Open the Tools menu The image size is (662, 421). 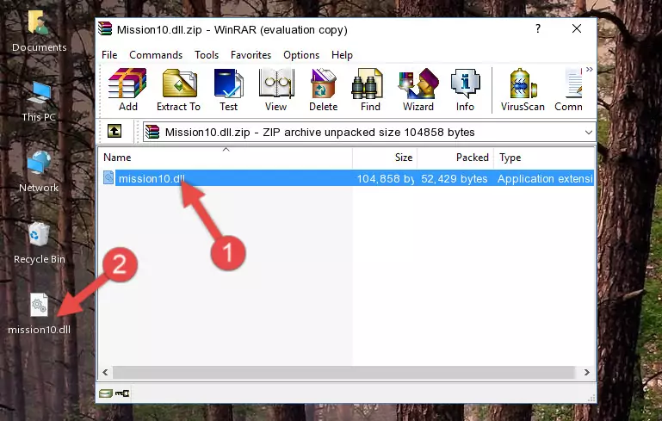pyautogui.click(x=207, y=55)
